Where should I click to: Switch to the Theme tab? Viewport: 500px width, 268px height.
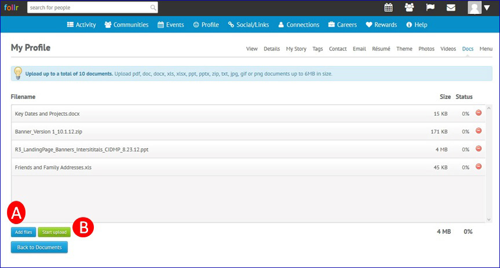point(404,49)
